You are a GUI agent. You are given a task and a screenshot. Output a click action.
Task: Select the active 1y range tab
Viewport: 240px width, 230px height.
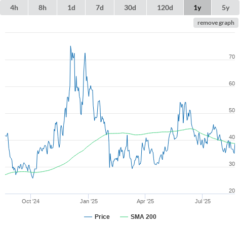click(197, 8)
